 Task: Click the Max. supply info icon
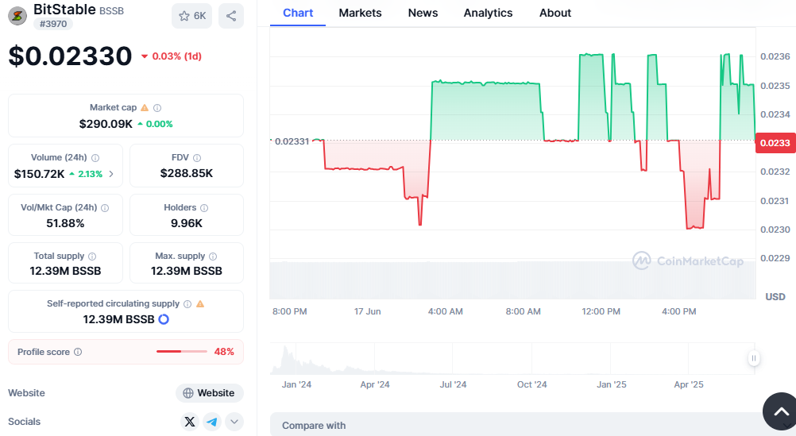point(213,257)
